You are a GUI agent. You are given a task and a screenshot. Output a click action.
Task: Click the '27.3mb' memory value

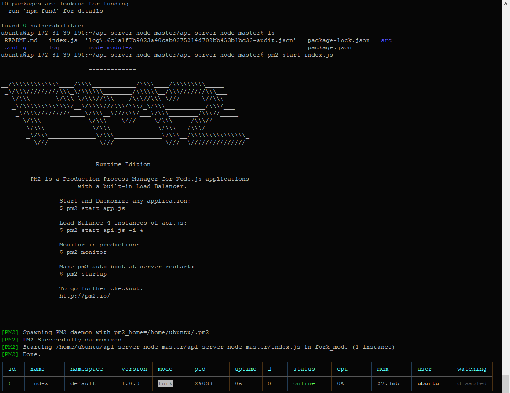388,383
